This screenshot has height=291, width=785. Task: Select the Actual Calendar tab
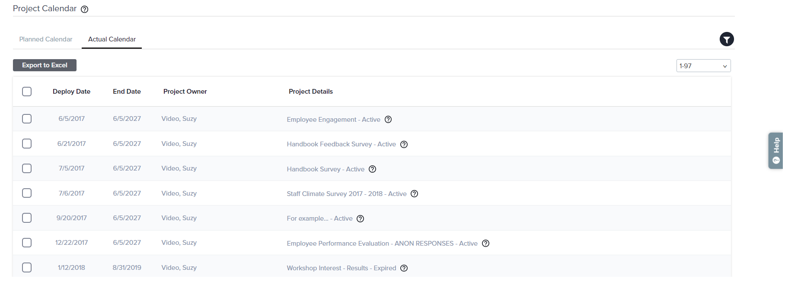pos(112,39)
